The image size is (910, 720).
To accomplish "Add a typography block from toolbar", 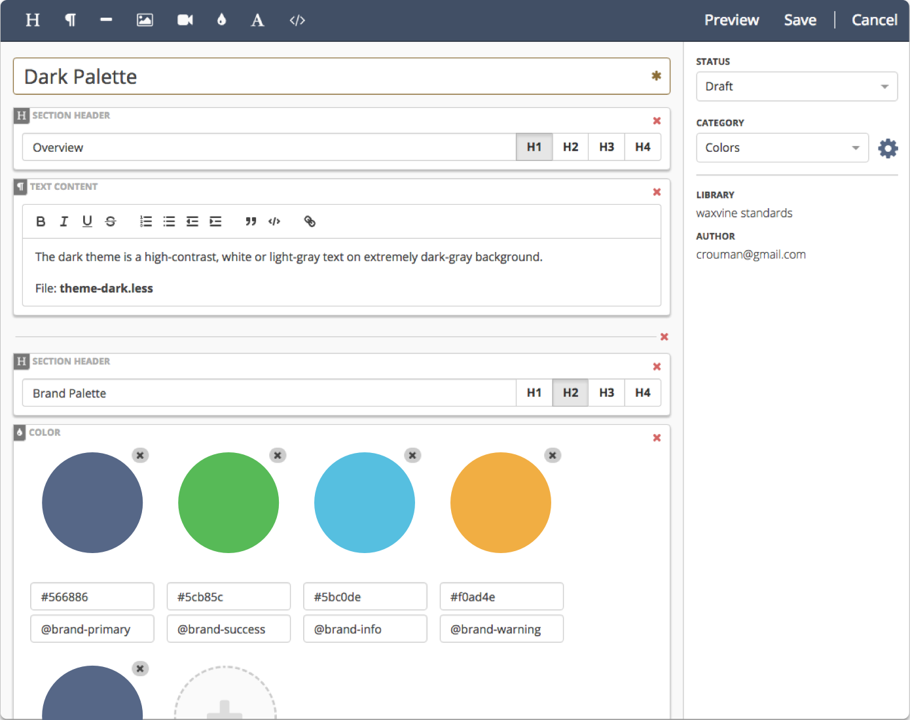I will [258, 20].
